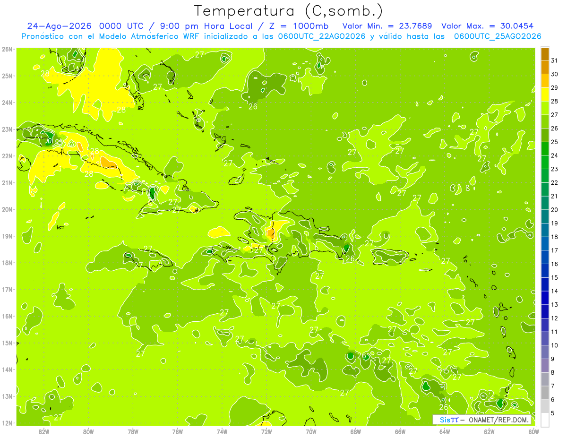Pick the dark blue legend swatch between 13 and 14
The height and width of the screenshot is (438, 567).
coord(545,298)
